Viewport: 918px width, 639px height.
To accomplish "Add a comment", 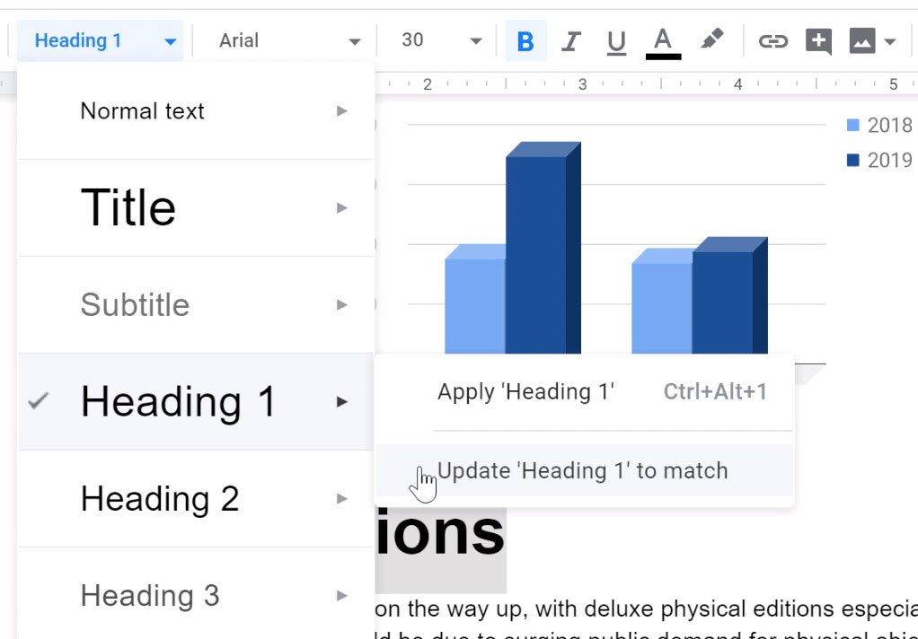I will 819,39.
